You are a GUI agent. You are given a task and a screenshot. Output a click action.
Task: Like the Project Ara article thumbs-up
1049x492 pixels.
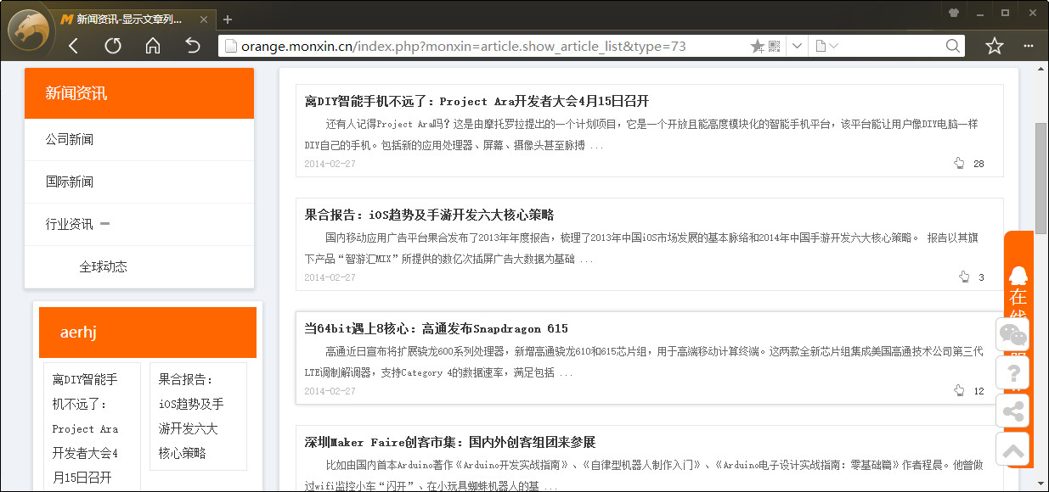(x=959, y=163)
